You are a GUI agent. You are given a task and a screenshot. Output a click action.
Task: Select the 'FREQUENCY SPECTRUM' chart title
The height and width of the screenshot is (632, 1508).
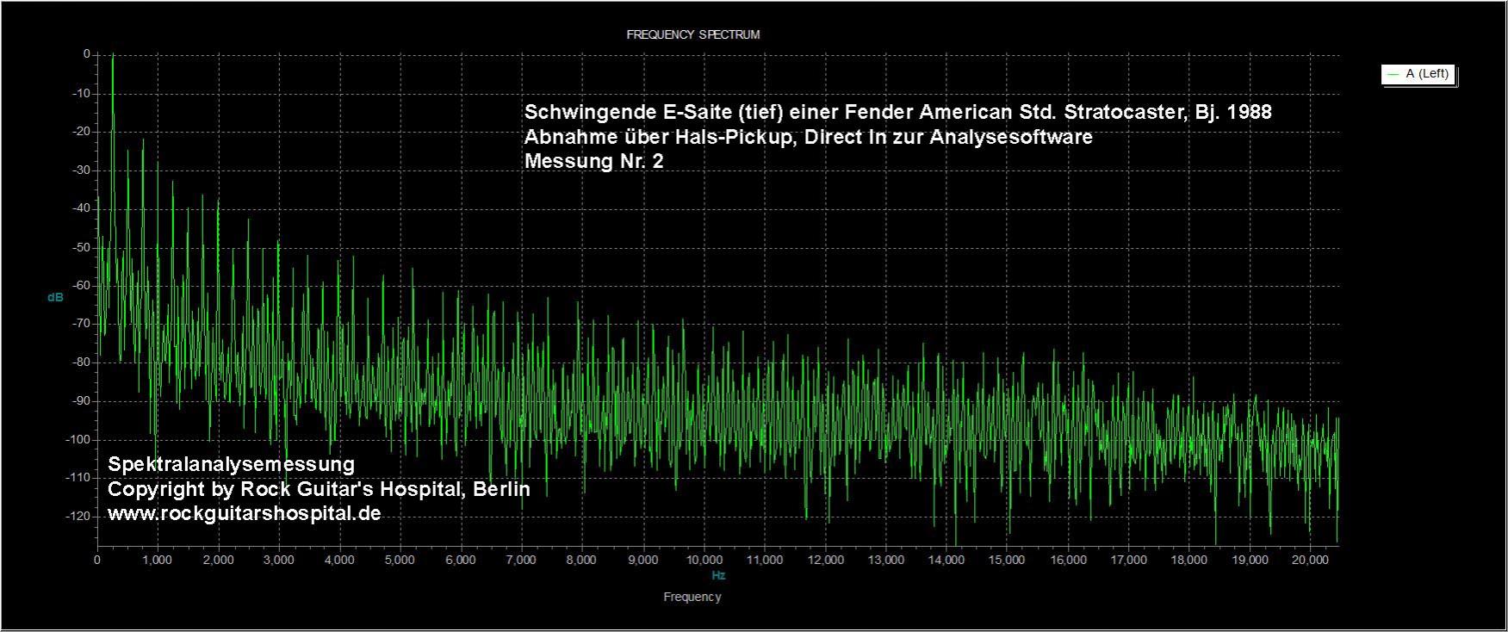692,34
